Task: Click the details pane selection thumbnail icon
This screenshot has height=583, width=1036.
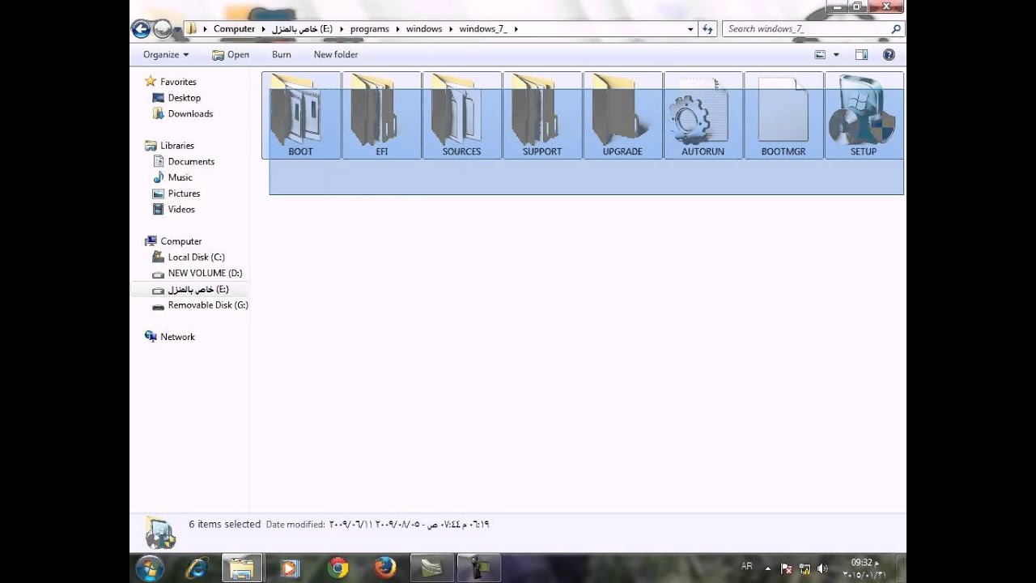Action: click(x=160, y=532)
